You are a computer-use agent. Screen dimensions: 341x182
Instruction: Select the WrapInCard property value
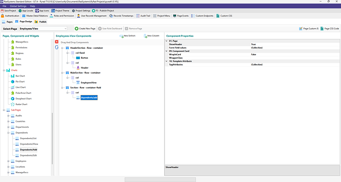click(295, 54)
